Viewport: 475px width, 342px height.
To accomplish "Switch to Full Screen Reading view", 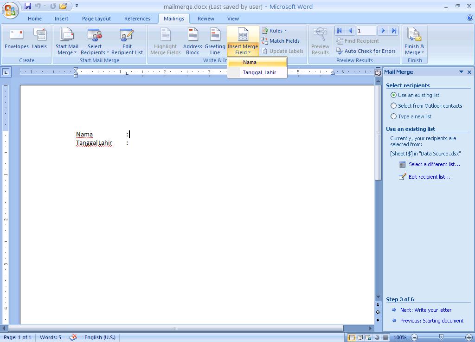I will pyautogui.click(x=360, y=337).
